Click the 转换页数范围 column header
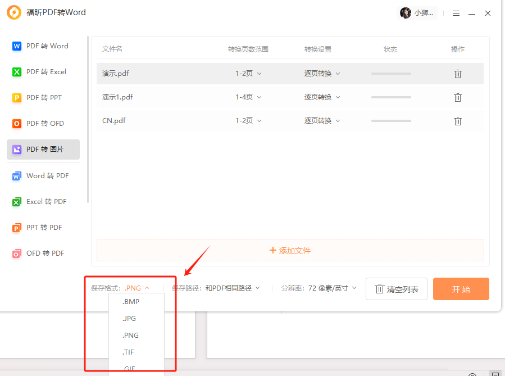505x376 pixels. 248,49
